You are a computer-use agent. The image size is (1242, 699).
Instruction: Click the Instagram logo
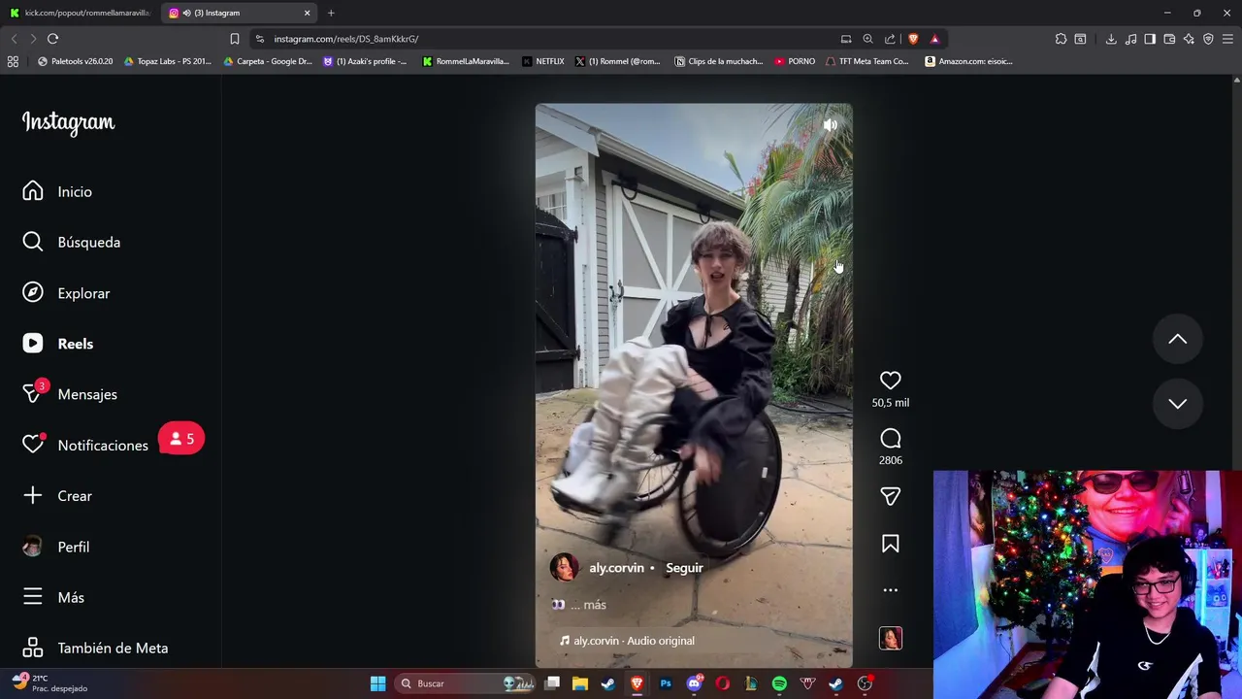tap(68, 122)
